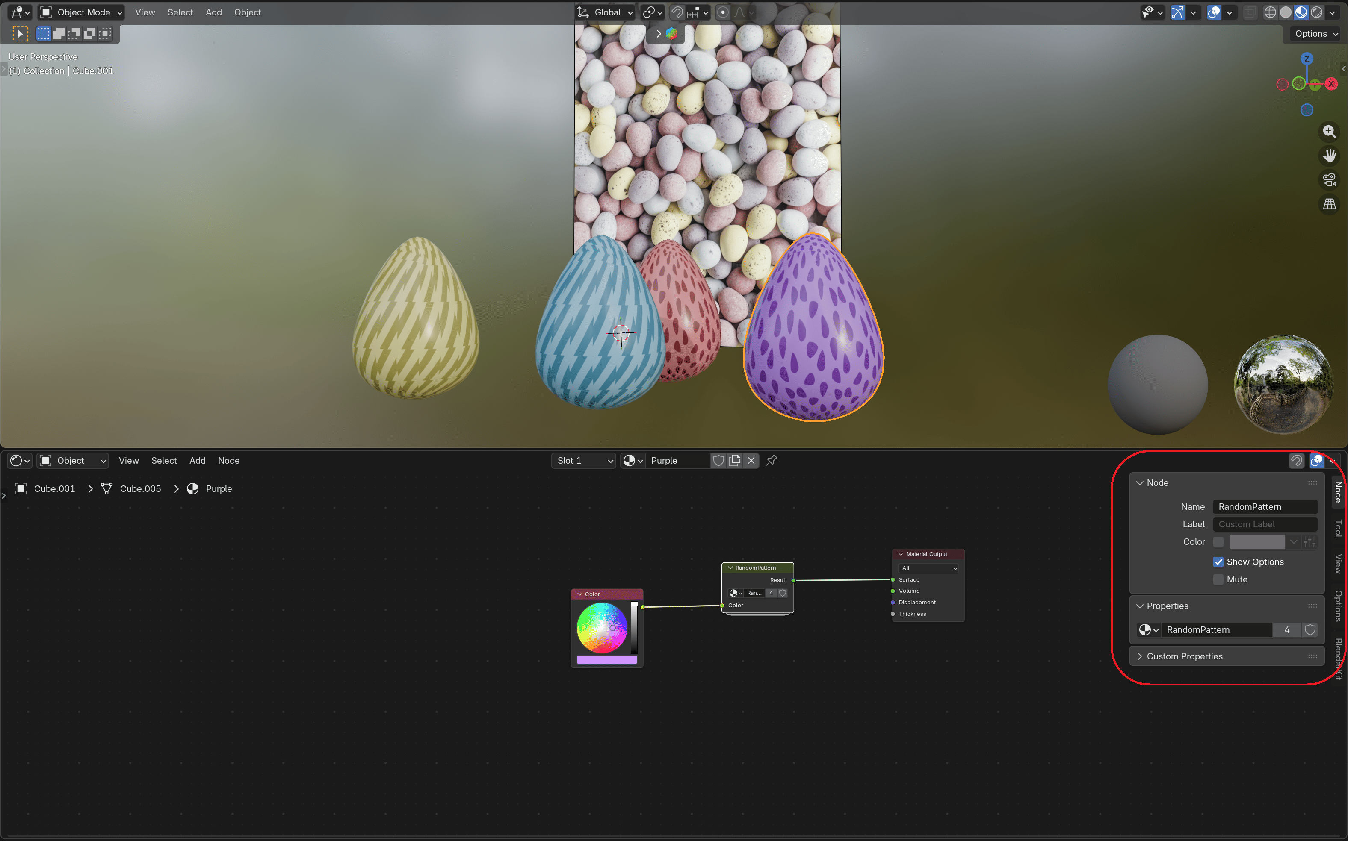
Task: Open the shader type Object dropdown
Action: tap(73, 461)
